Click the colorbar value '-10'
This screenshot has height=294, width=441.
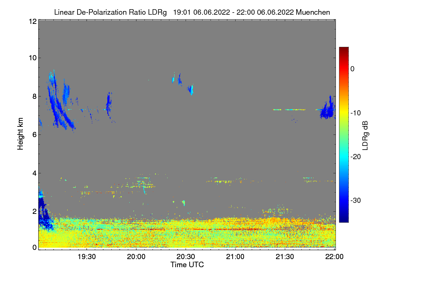pyautogui.click(x=356, y=113)
